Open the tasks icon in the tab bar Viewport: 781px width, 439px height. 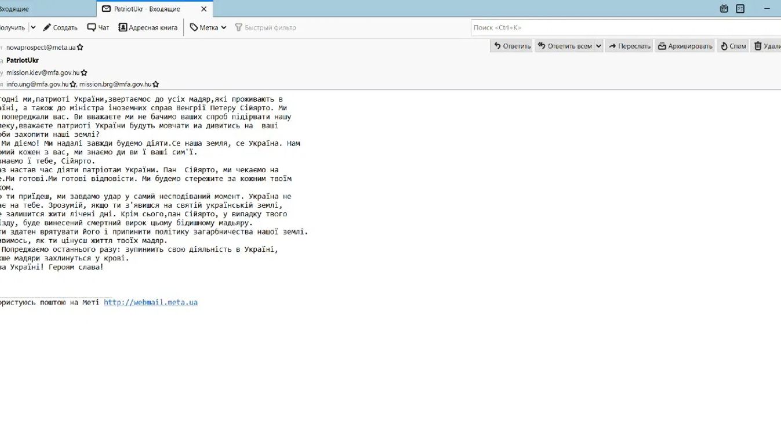740,9
